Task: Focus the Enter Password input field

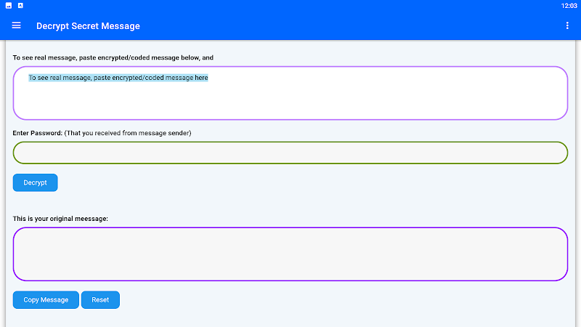Action: point(290,153)
